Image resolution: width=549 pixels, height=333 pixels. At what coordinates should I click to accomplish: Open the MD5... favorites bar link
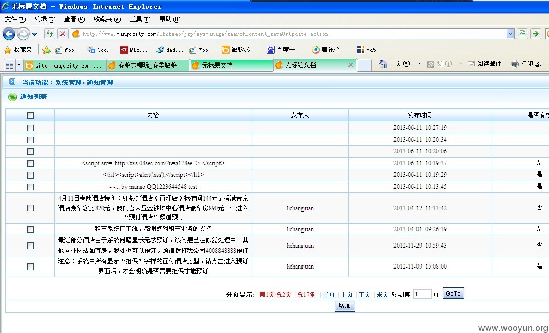tap(134, 50)
